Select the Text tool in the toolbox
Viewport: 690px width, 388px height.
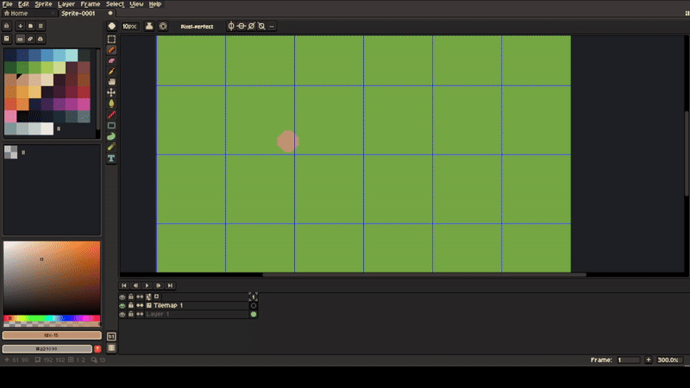111,159
